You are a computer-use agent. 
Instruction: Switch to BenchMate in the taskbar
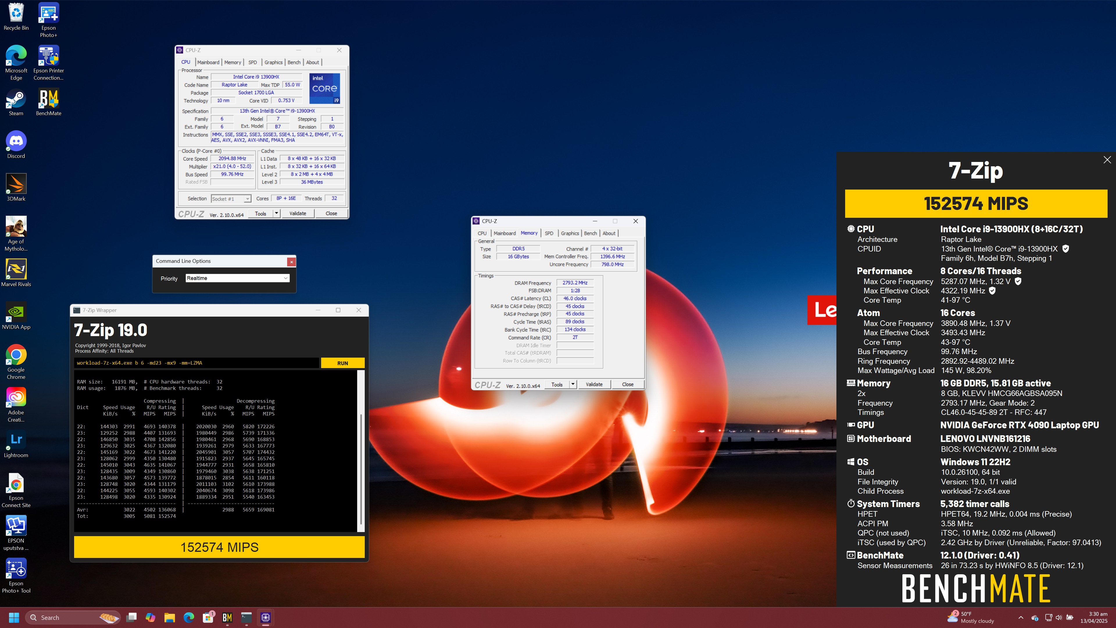(227, 618)
